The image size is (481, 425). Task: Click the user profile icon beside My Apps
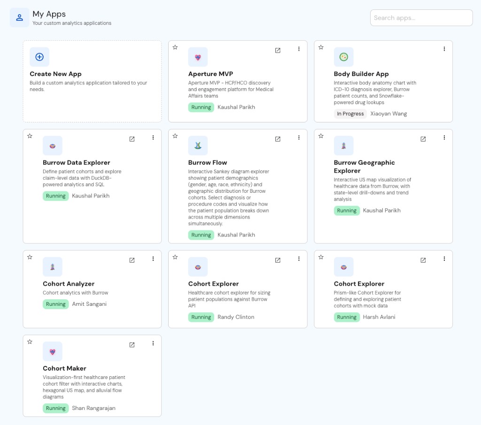click(19, 17)
